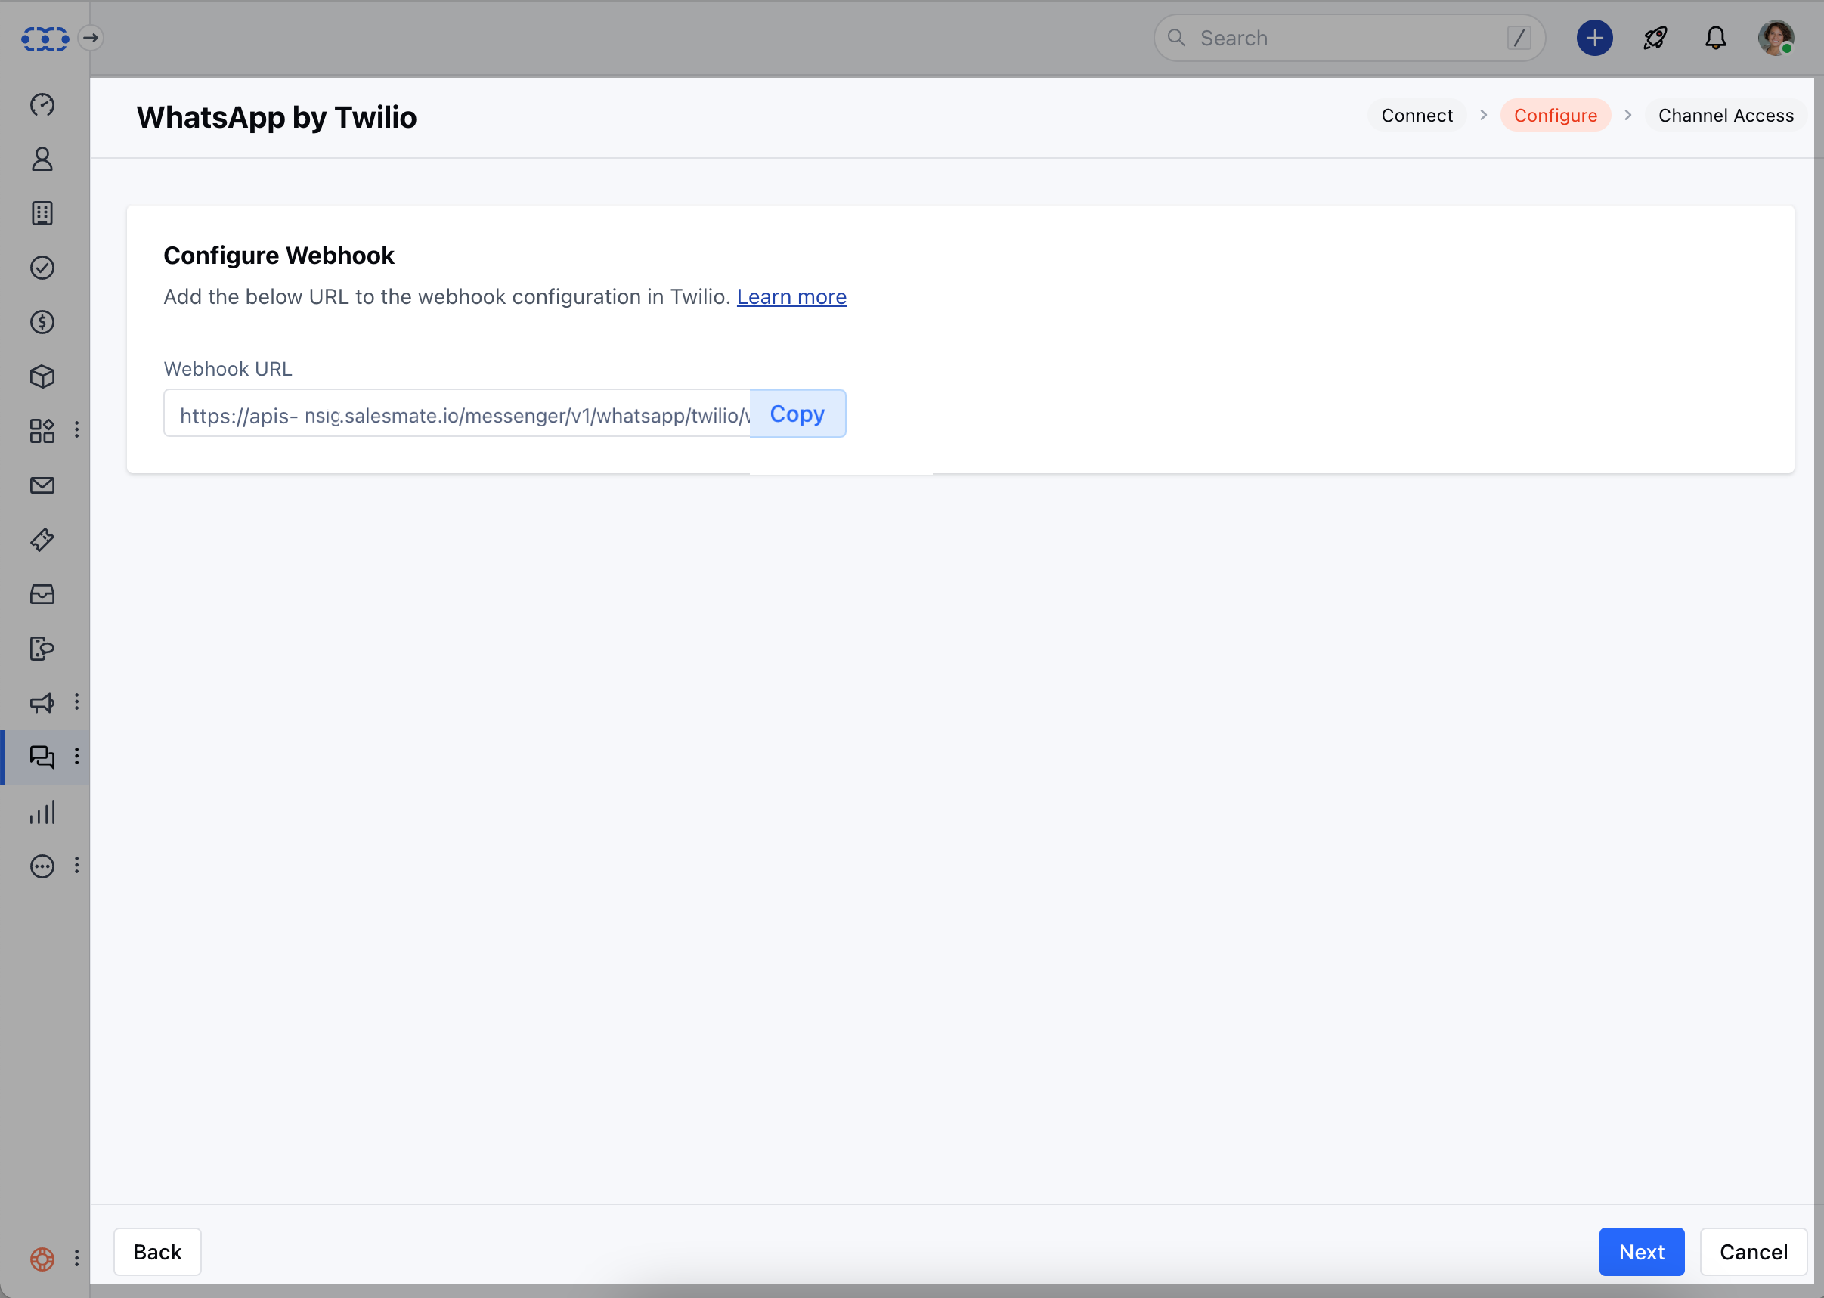The width and height of the screenshot is (1824, 1298).
Task: Open the Inbox tray icon in sidebar
Action: click(42, 594)
